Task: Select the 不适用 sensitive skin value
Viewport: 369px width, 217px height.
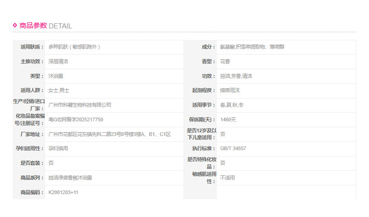Action: click(228, 178)
